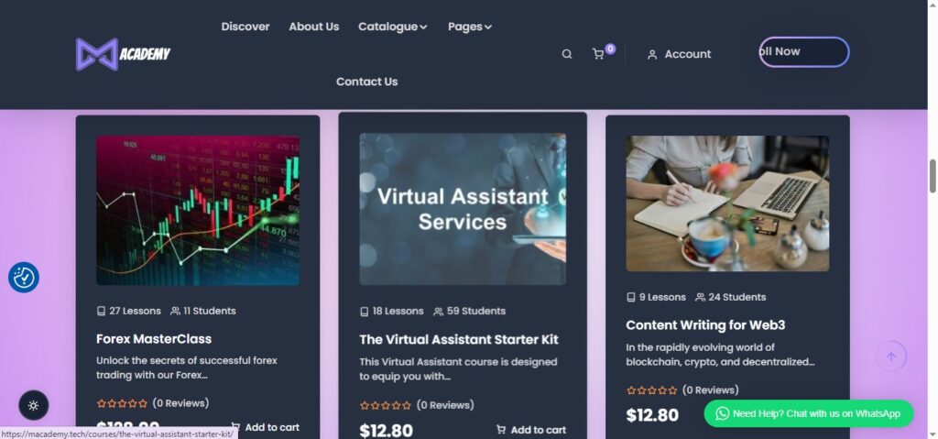Click the blue accessibility widget icon
938x439 pixels.
pos(24,277)
